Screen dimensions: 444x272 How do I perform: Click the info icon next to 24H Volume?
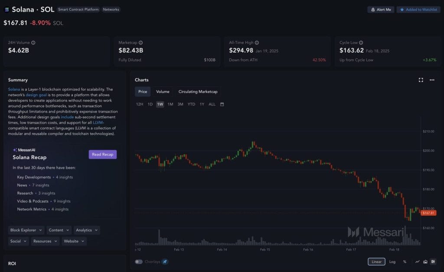pyautogui.click(x=33, y=43)
